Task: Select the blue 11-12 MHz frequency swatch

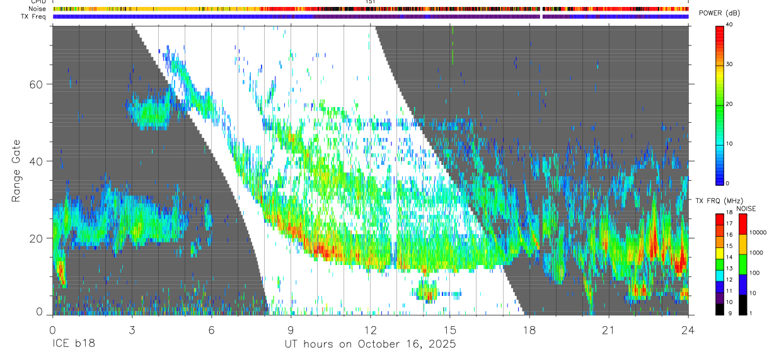Action: (x=719, y=286)
